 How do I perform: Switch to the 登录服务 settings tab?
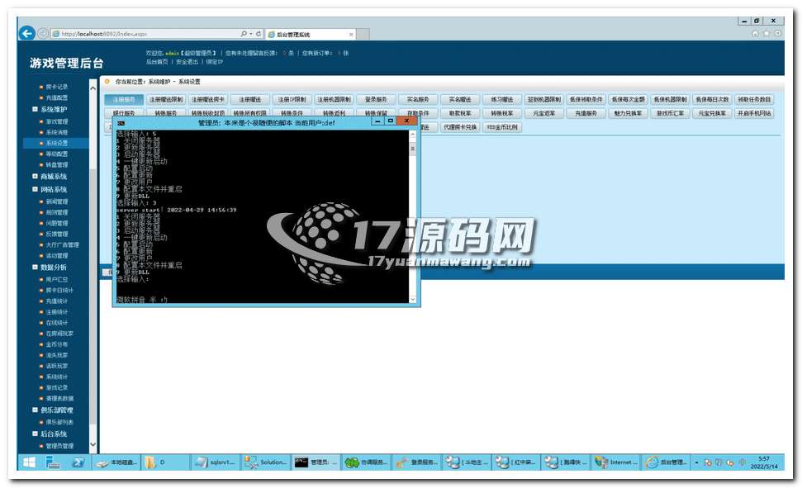click(x=374, y=99)
